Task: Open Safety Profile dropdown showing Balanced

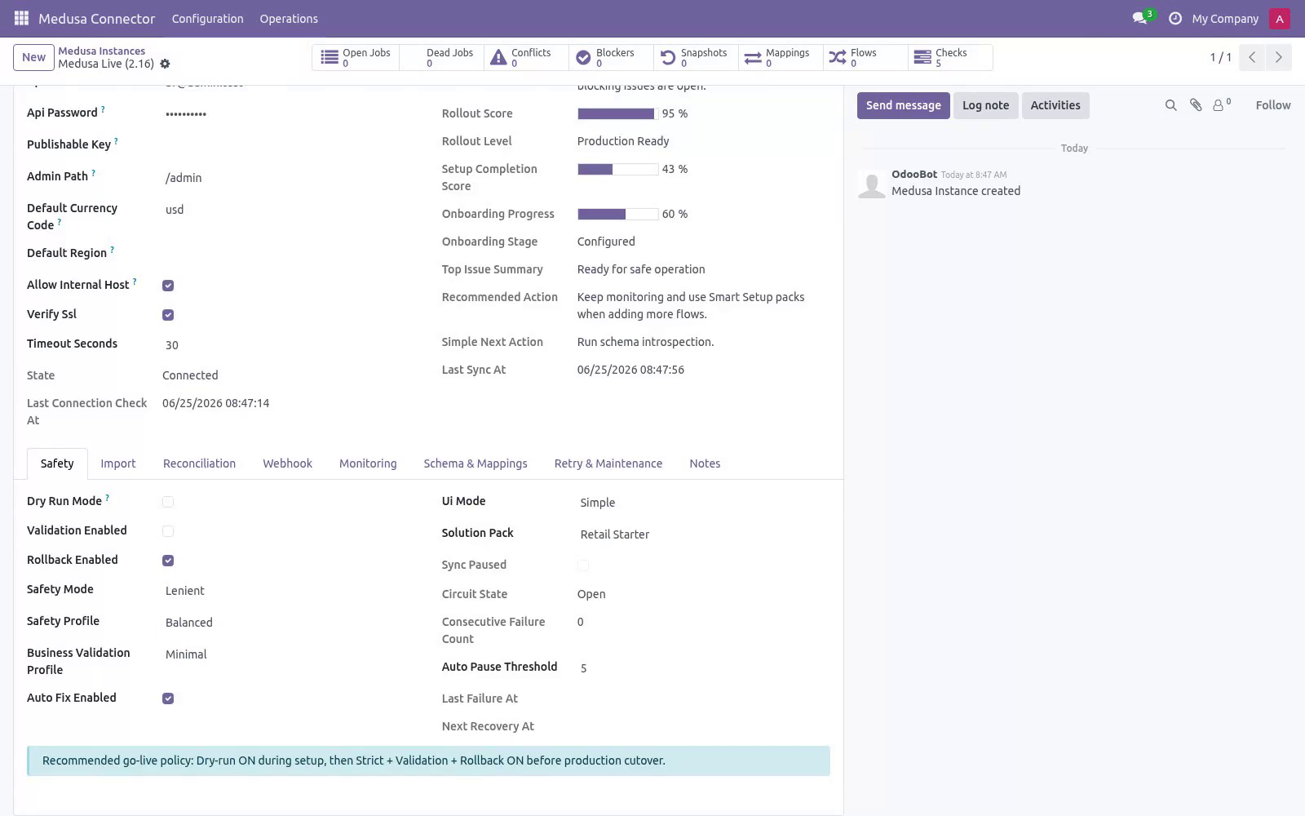Action: click(x=290, y=623)
